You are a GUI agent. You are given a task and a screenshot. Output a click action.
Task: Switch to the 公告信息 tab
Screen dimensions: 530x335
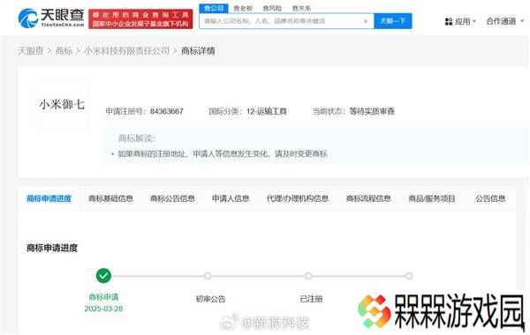[x=490, y=198]
